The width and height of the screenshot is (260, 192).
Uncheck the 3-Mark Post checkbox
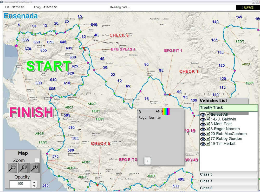(208, 124)
